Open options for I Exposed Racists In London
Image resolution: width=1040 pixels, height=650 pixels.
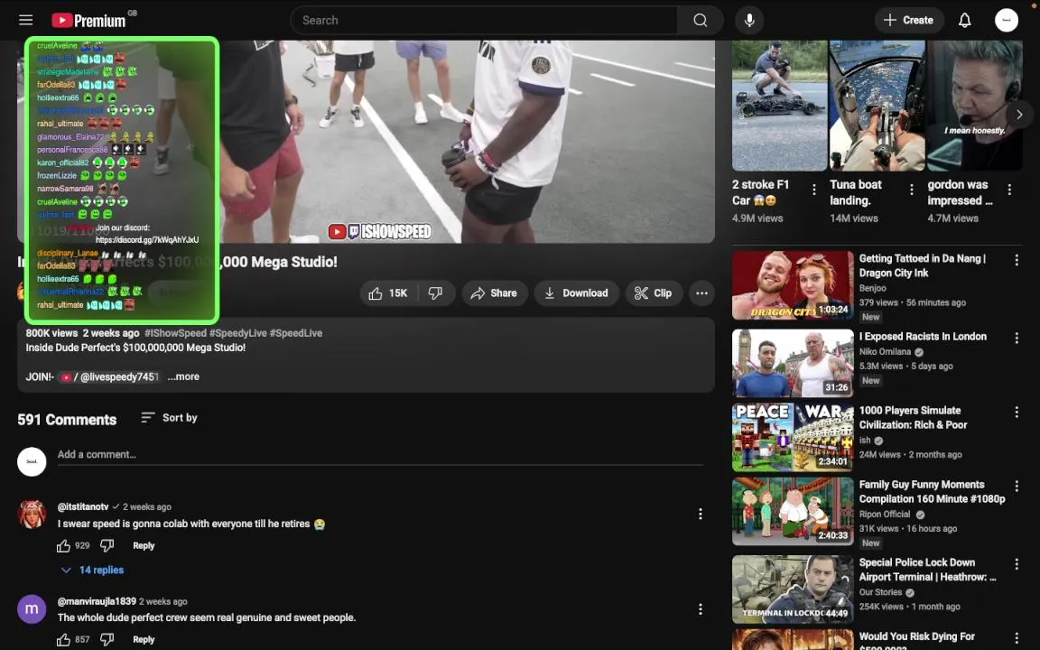click(1017, 339)
